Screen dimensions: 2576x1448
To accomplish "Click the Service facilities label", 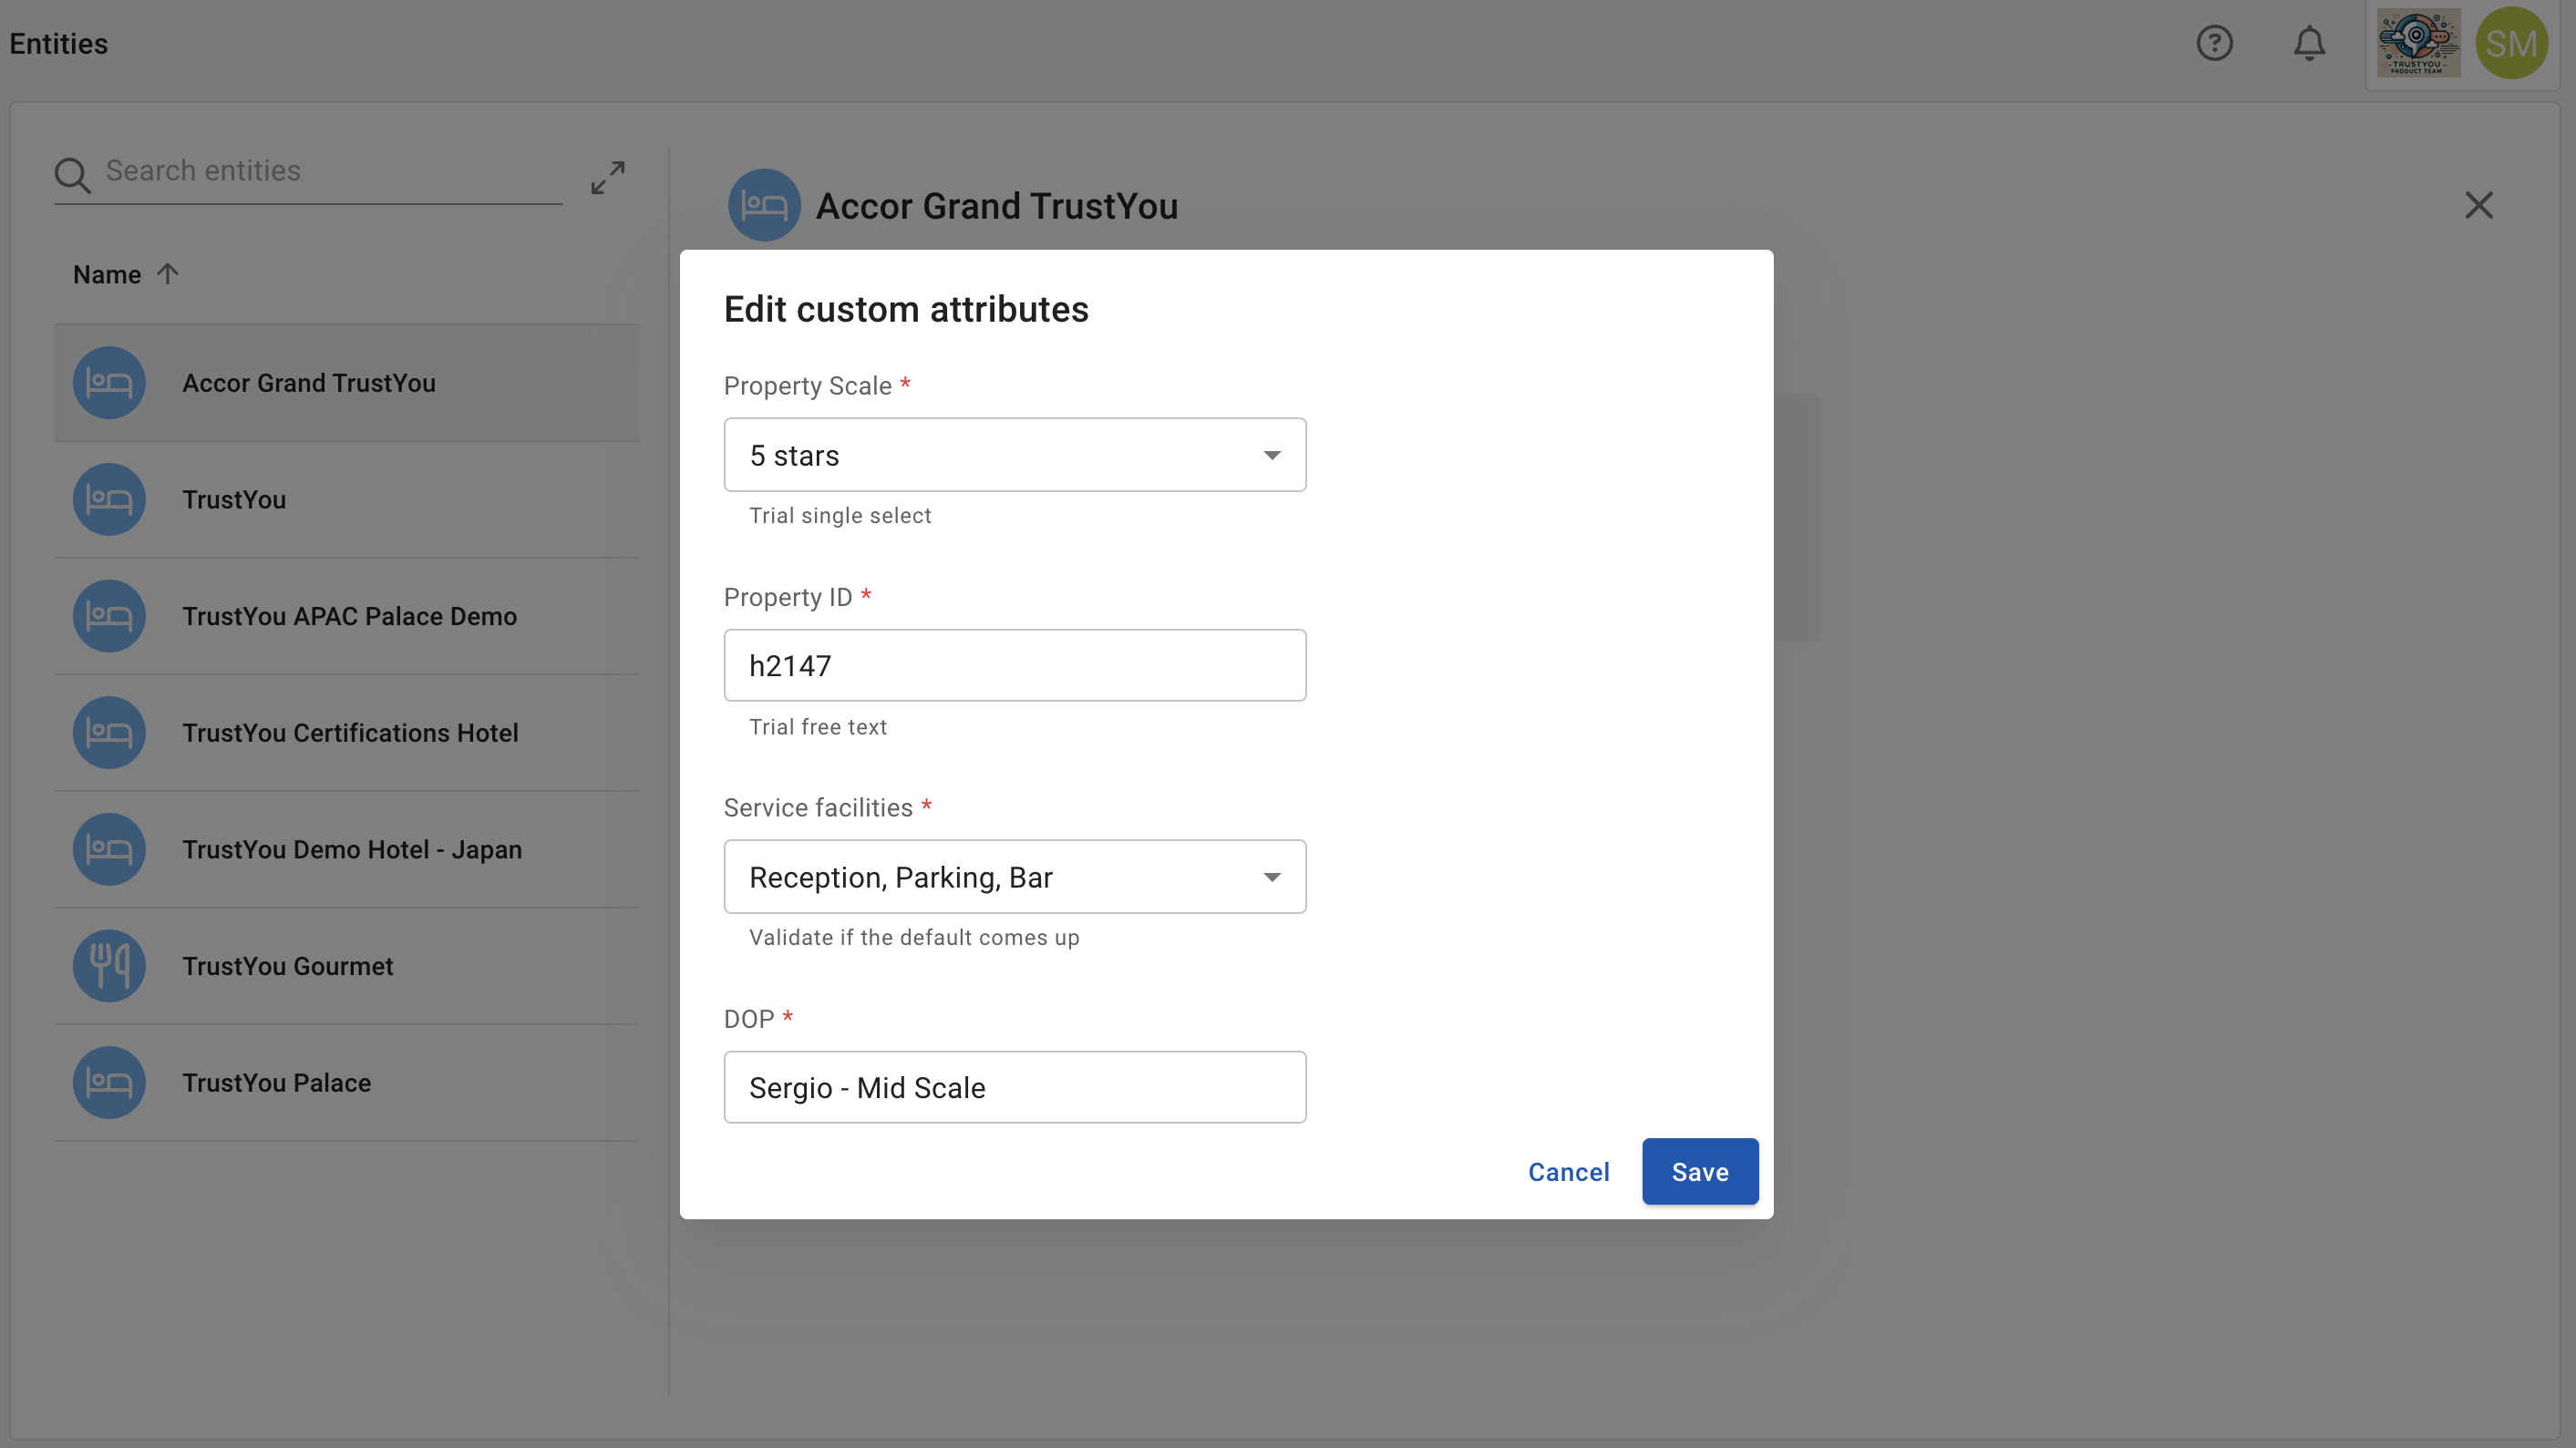I will [x=818, y=808].
